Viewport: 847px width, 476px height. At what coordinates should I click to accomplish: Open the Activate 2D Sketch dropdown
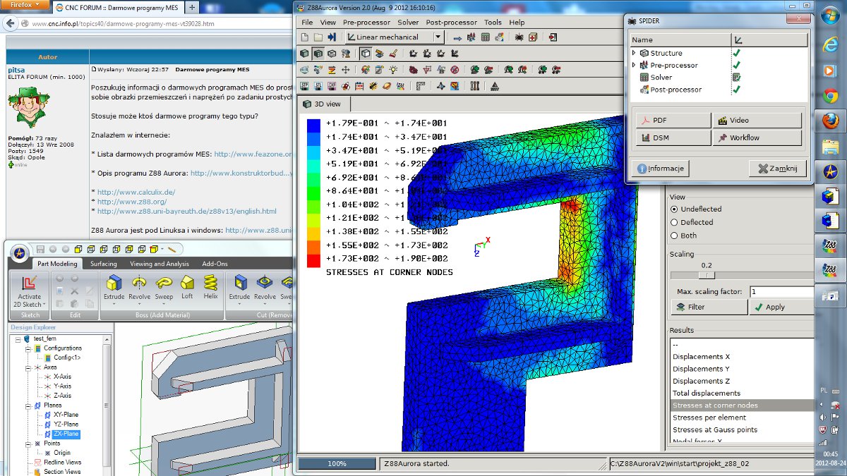click(x=44, y=305)
